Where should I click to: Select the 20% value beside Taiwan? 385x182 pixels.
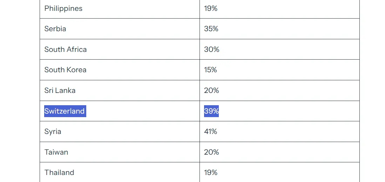pos(211,152)
